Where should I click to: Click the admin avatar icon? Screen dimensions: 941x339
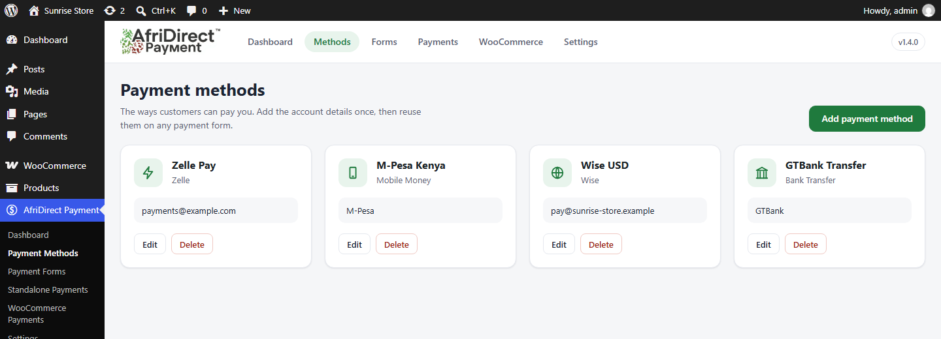[929, 10]
